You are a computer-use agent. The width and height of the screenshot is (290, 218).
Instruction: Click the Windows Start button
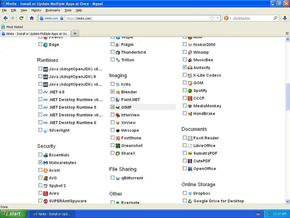(x=14, y=214)
